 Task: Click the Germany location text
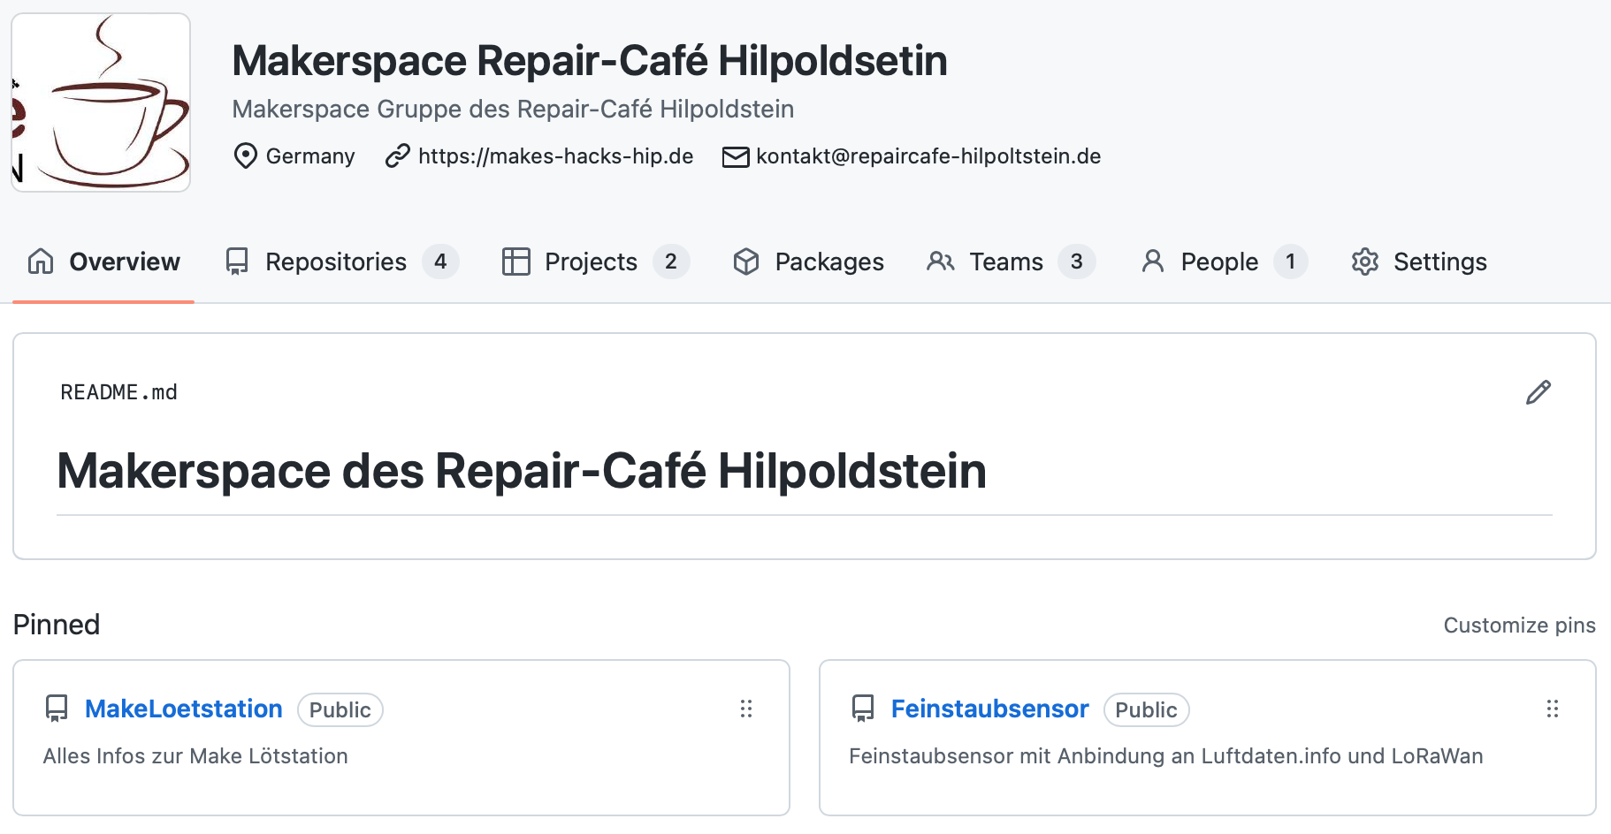(x=310, y=156)
